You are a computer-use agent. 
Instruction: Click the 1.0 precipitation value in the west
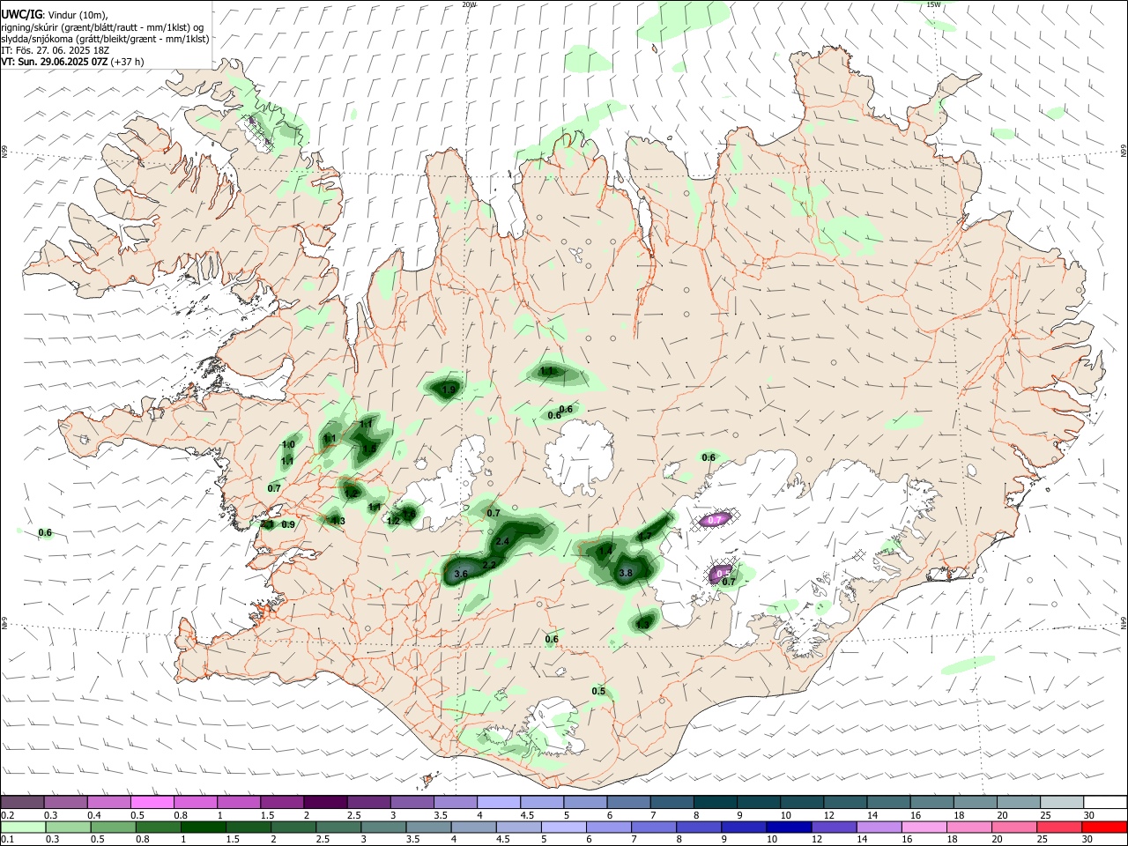tap(288, 445)
